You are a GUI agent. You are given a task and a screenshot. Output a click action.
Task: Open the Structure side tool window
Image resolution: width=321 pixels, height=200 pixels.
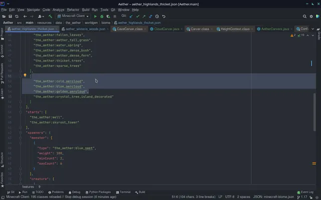pos(2,160)
